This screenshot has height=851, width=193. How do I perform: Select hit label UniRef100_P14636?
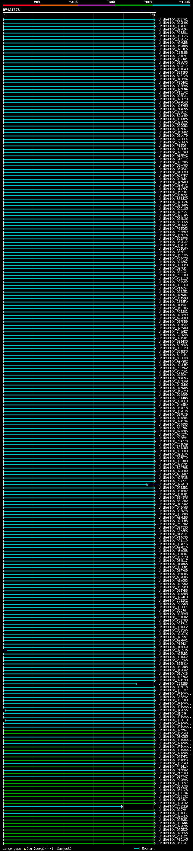coord(173,537)
